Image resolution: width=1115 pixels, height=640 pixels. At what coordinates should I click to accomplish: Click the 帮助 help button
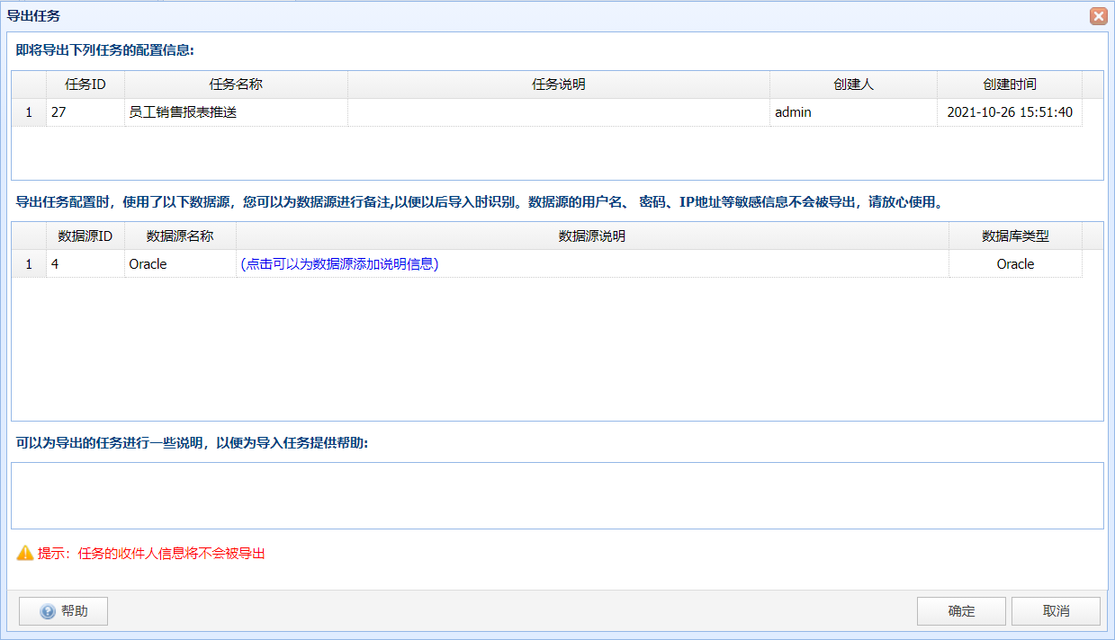[64, 611]
